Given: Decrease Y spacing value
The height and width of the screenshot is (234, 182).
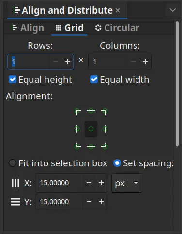Looking at the screenshot, I should point(89,202).
